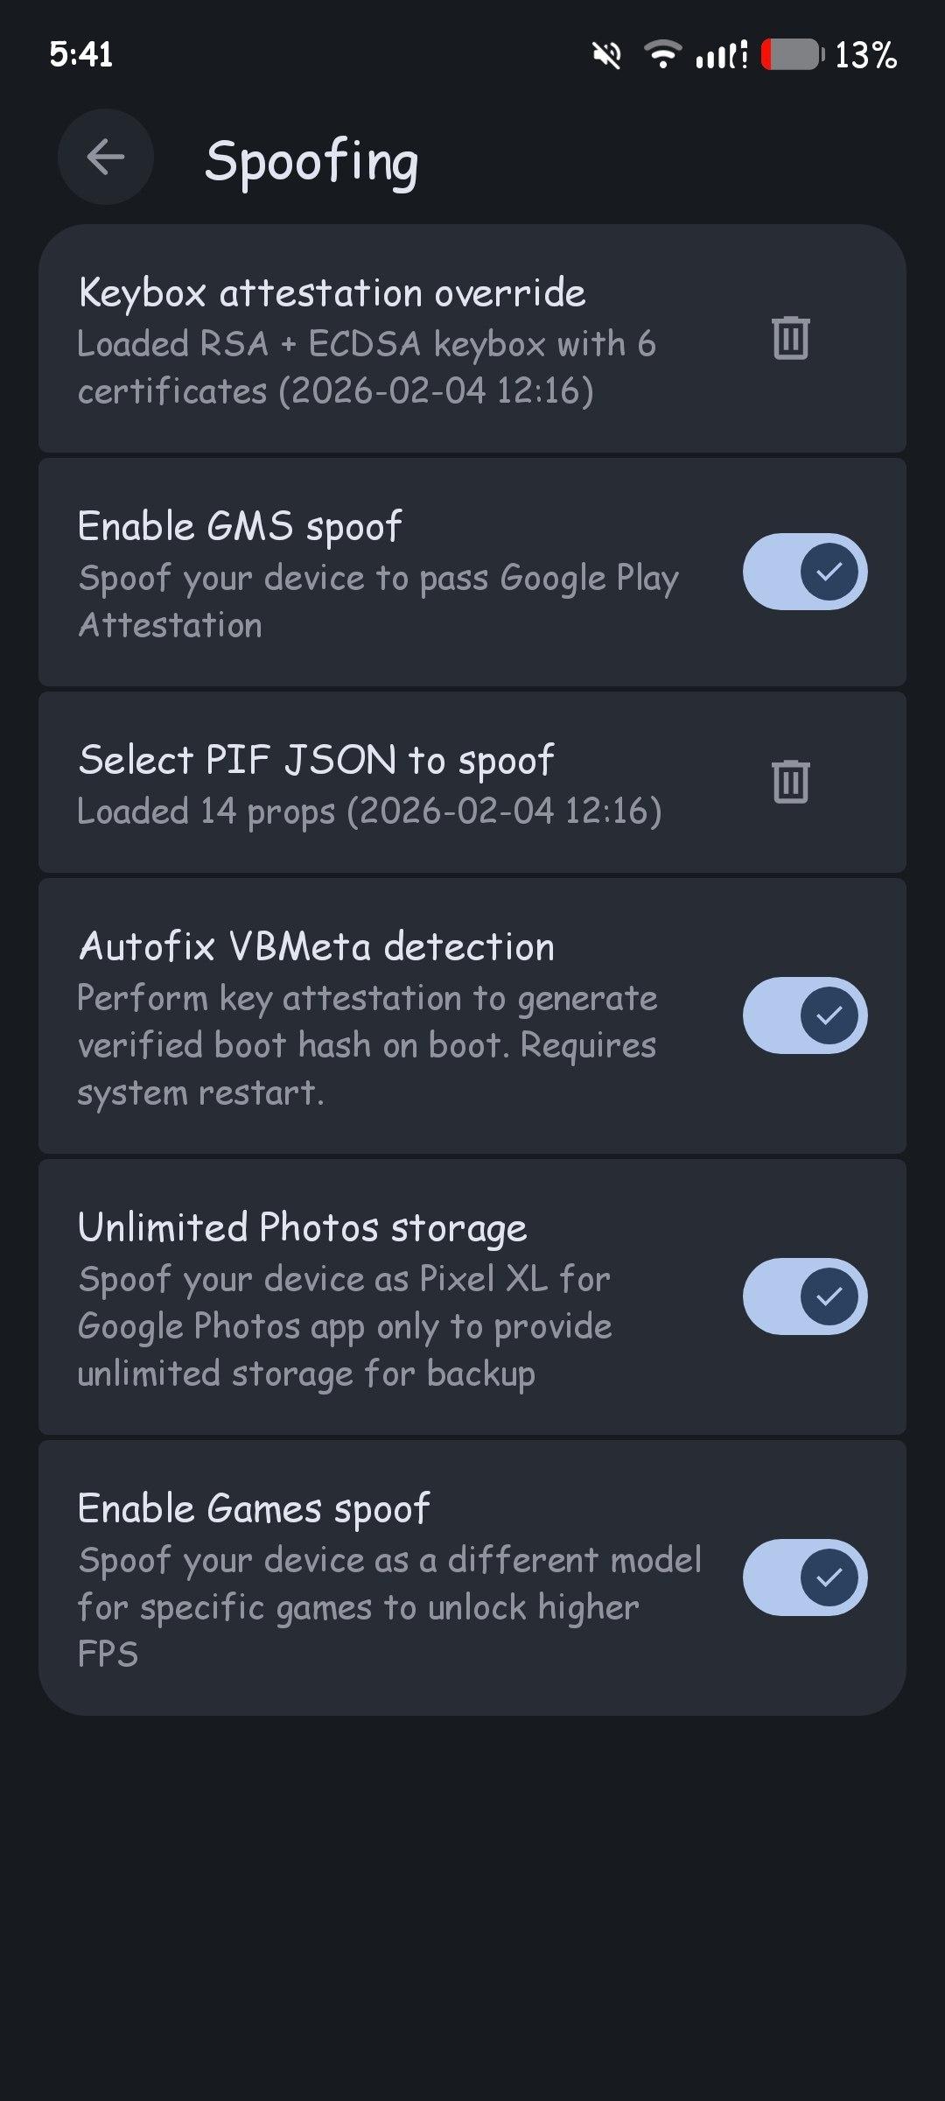Tap the Pixel XL spoof description text

pos(345,1326)
